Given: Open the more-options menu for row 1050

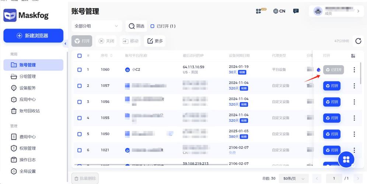Looking at the screenshot, I should tap(354, 134).
